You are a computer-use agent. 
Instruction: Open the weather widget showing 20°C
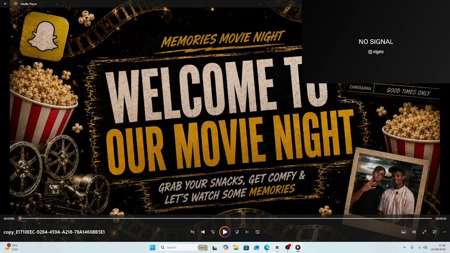(11, 247)
